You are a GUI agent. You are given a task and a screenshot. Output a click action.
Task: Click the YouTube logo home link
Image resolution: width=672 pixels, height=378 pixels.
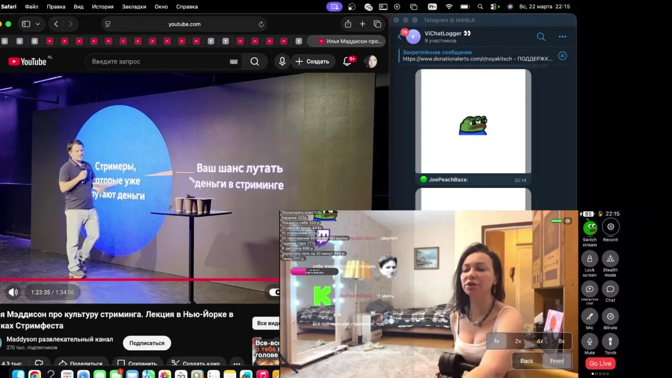click(x=27, y=61)
